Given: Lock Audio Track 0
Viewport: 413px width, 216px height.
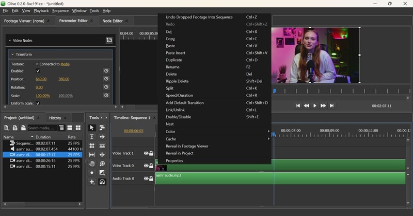Looking at the screenshot, I should click(x=151, y=178).
